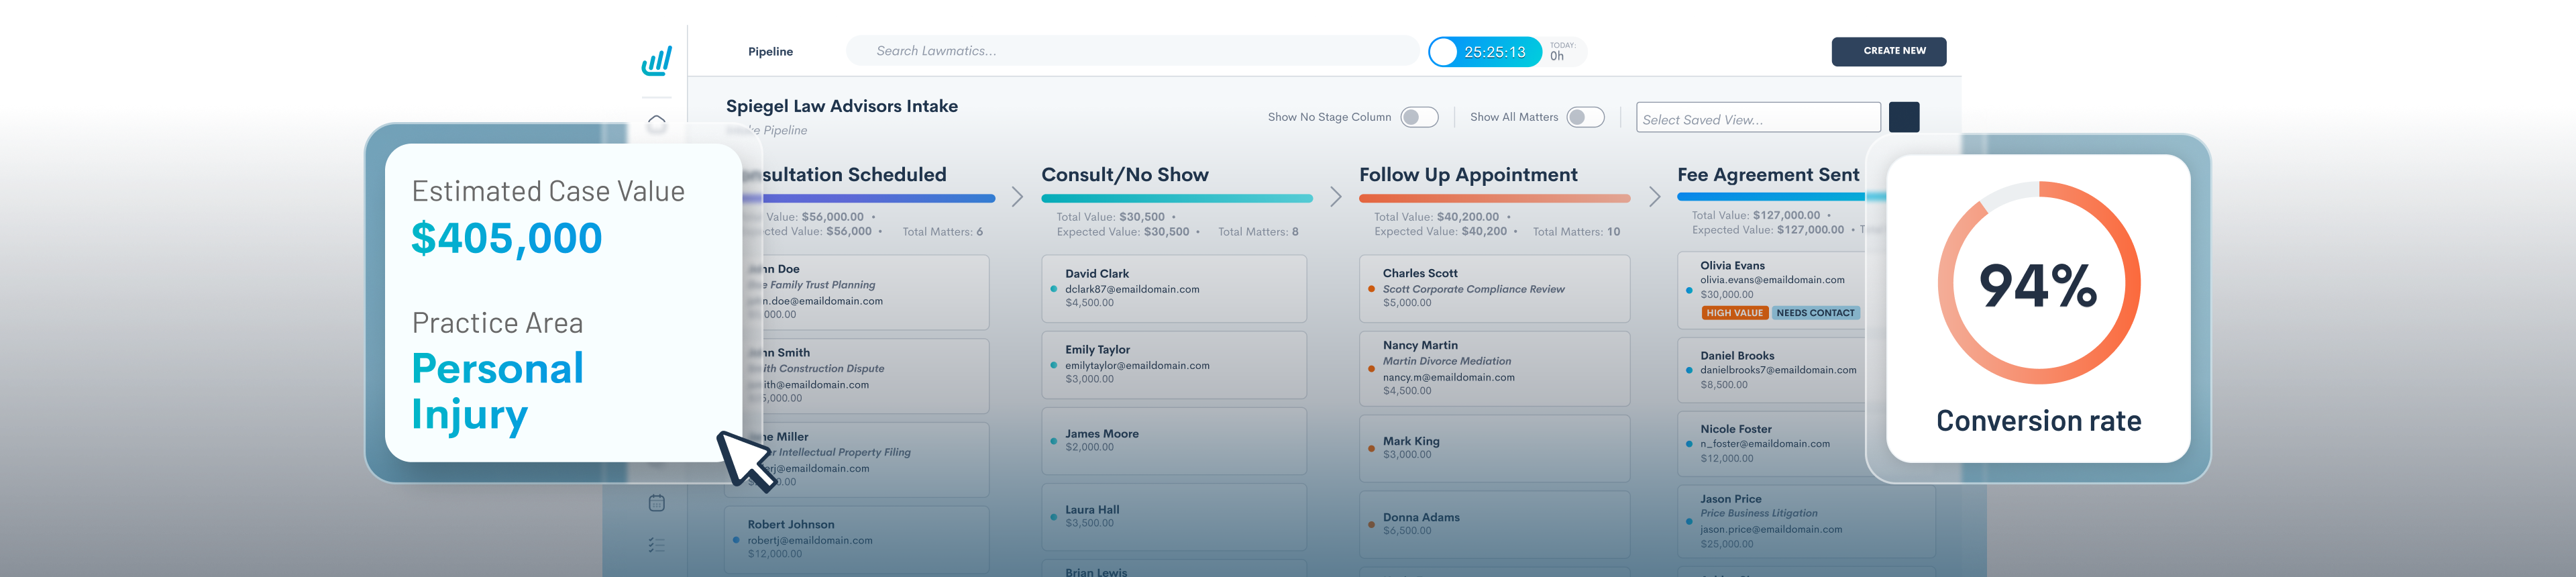This screenshot has height=577, width=2576.
Task: Open the Robert Johnson matter card
Action: (x=856, y=539)
